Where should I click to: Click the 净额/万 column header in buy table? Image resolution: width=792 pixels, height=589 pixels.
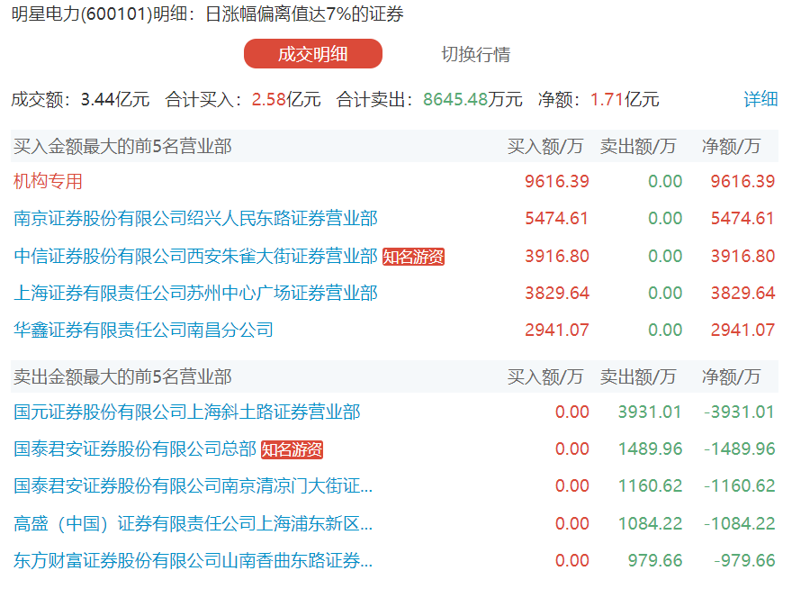[x=731, y=146]
